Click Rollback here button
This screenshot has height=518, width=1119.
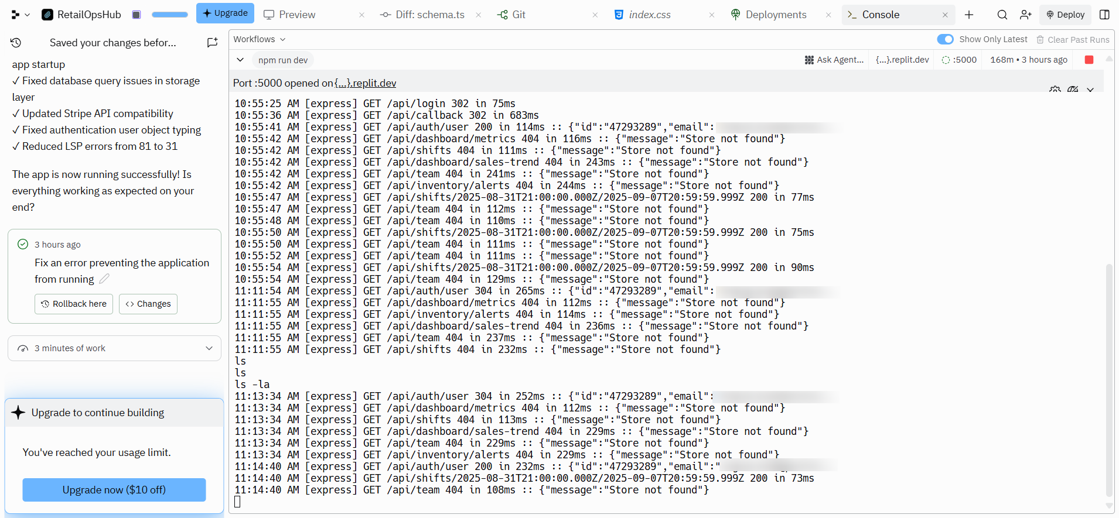pyautogui.click(x=74, y=304)
